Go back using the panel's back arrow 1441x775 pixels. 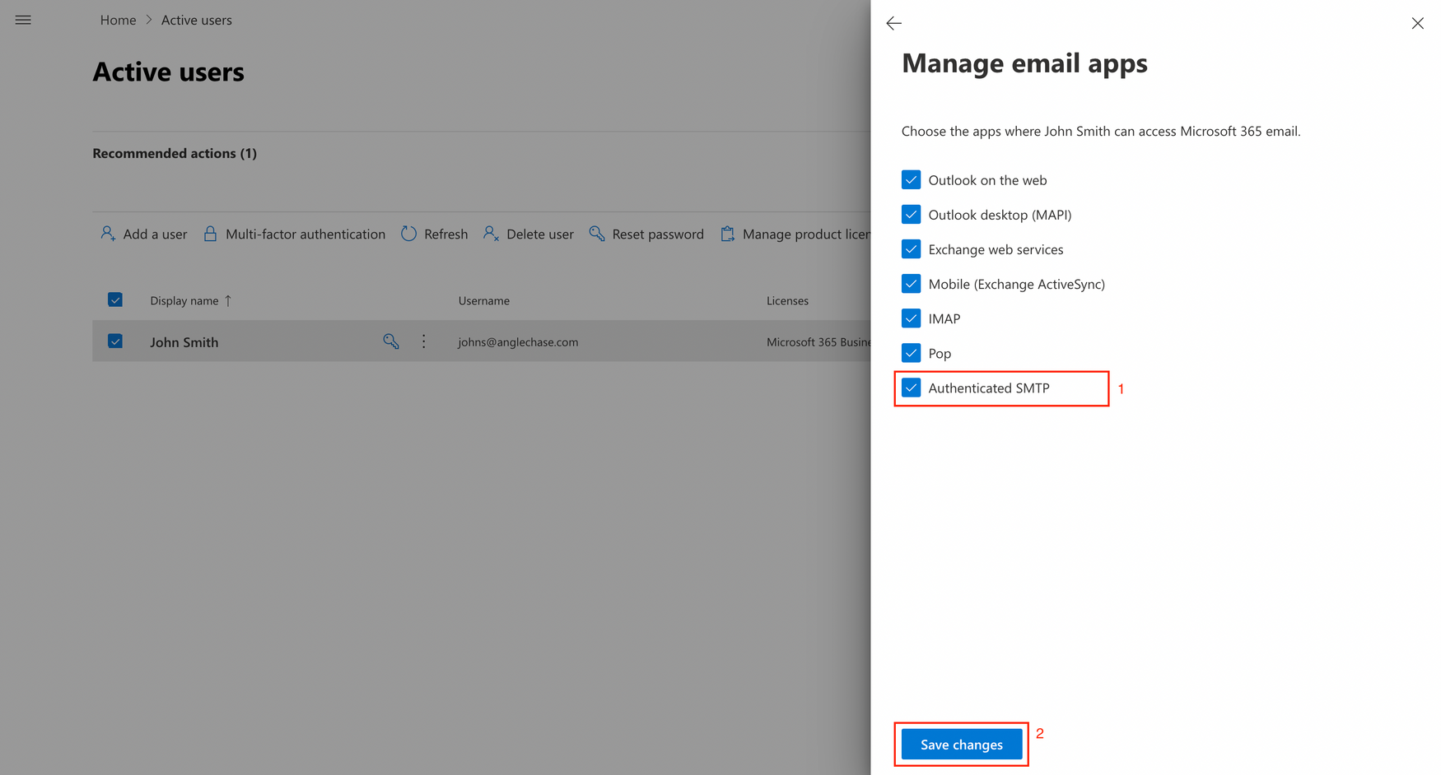(893, 23)
